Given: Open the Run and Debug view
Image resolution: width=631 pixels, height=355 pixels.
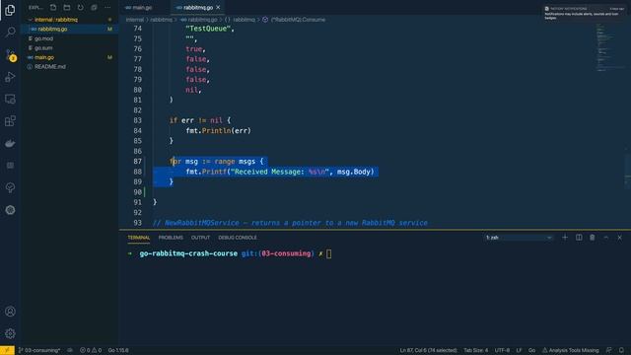Looking at the screenshot, I should [10, 77].
